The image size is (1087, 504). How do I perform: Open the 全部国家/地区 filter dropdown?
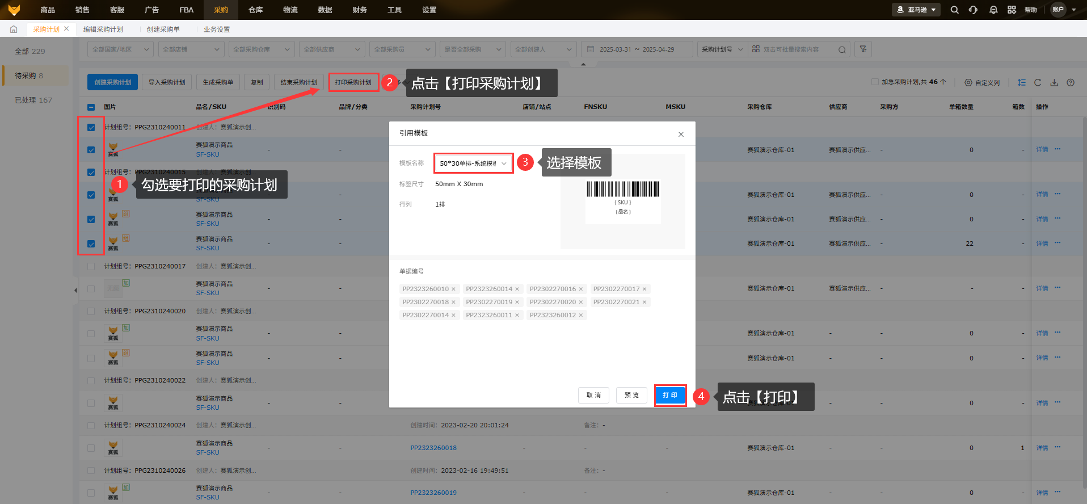point(121,49)
